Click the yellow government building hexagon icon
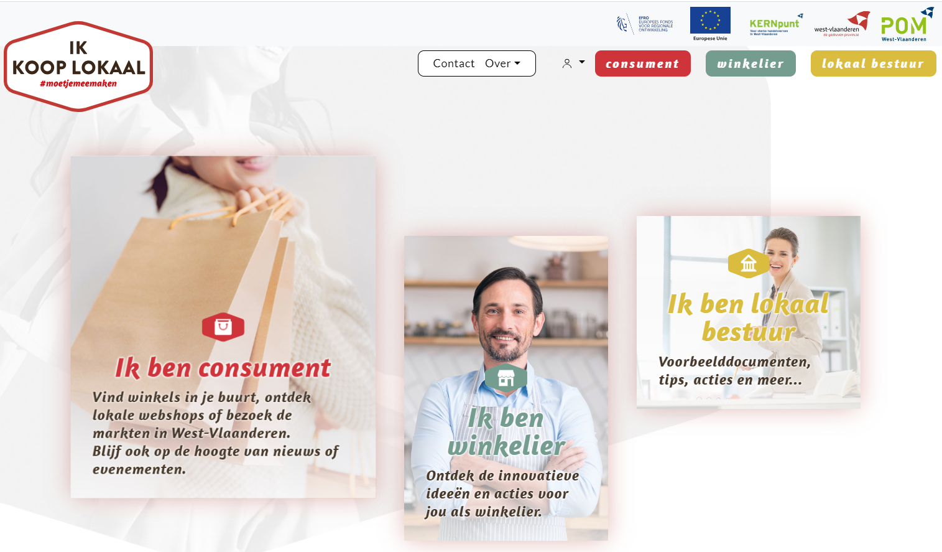The height and width of the screenshot is (552, 942). 749,263
